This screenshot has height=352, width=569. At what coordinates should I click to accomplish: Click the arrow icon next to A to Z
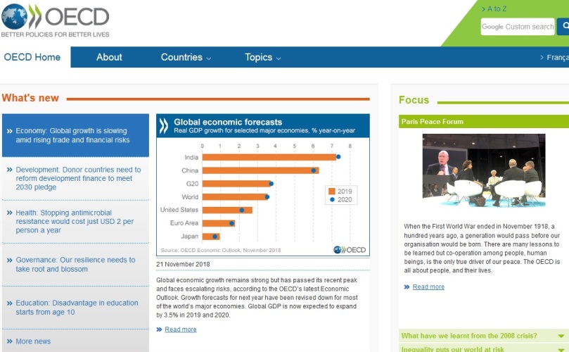[482, 8]
